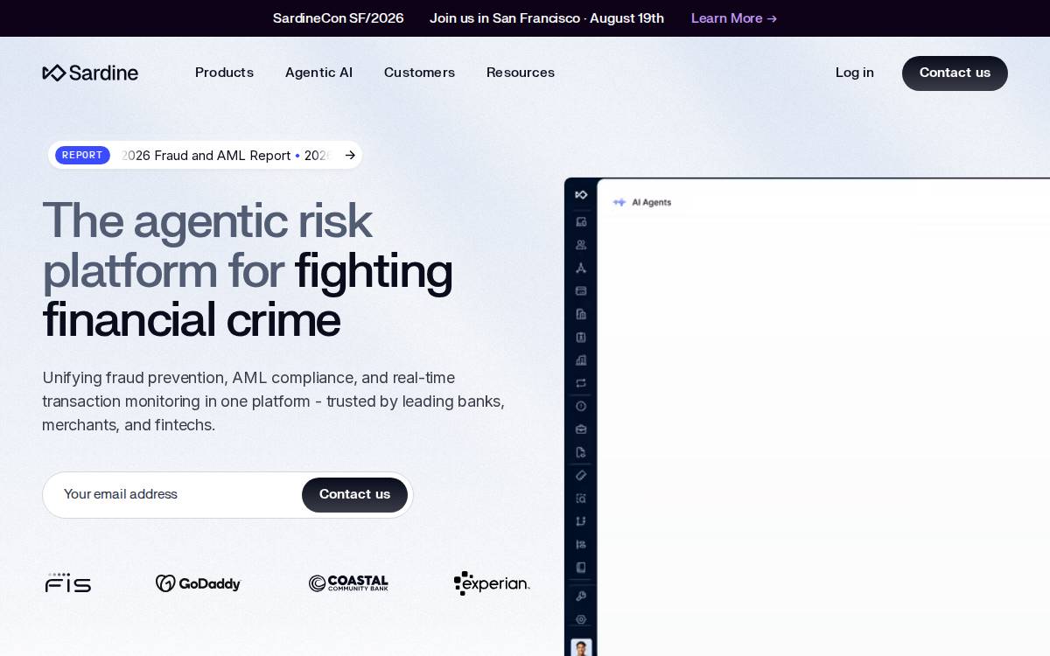Click the blue REPORT badge
This screenshot has height=656, width=1050.
(82, 155)
